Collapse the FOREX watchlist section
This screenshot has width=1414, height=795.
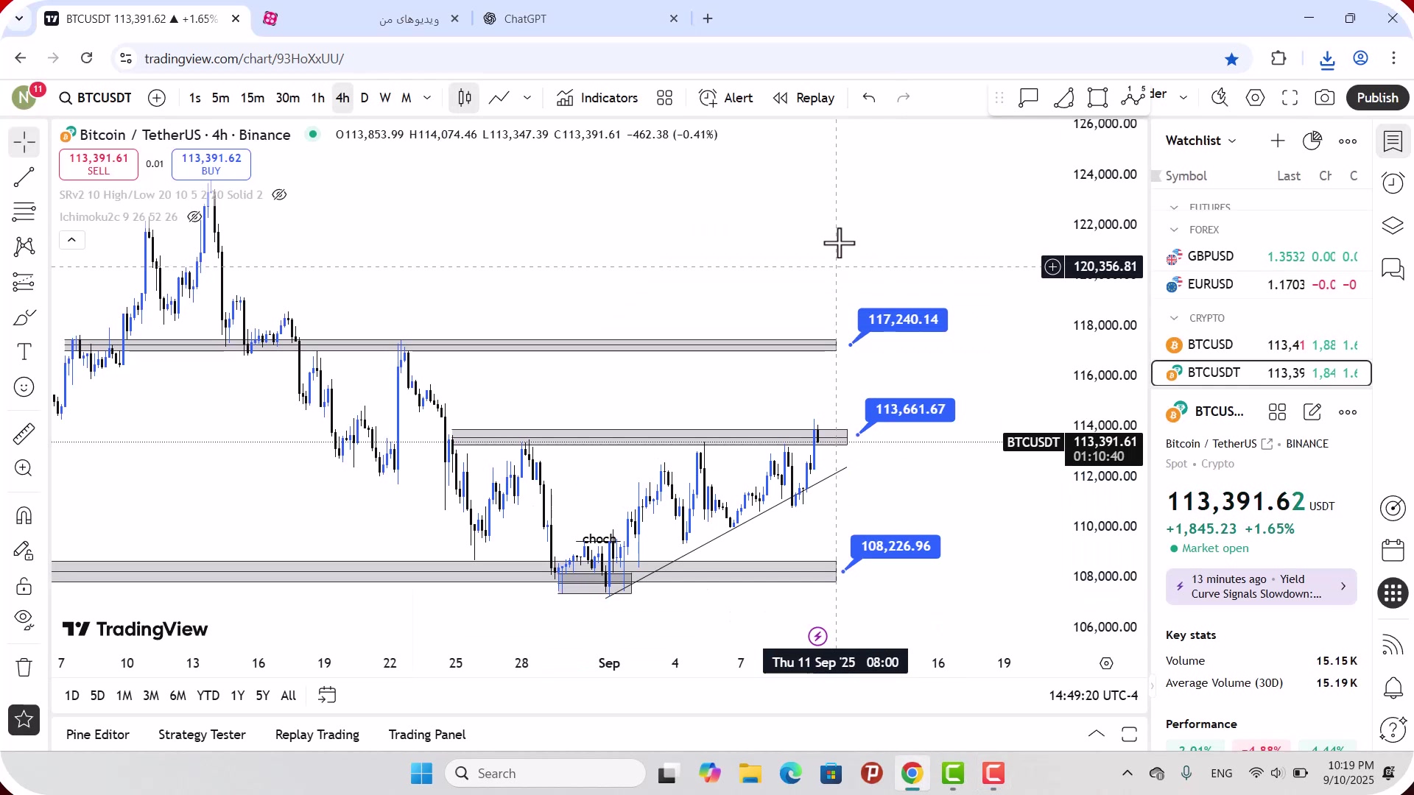click(1175, 230)
